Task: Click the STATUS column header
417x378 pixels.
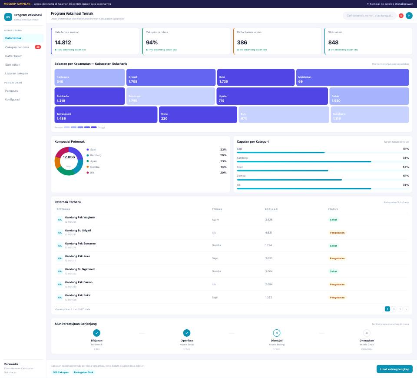Action: (333, 209)
